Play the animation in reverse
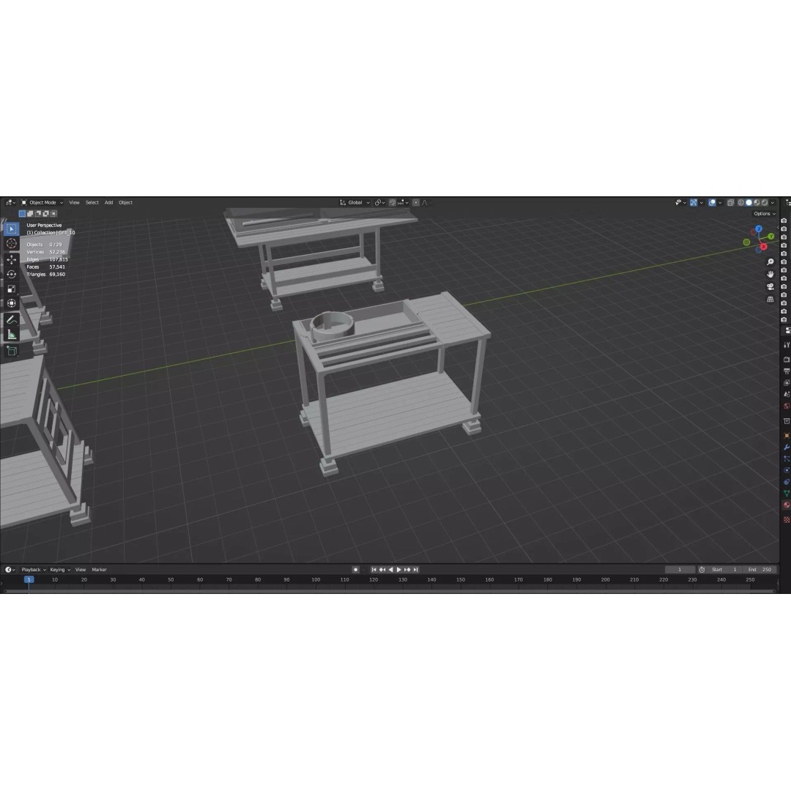The image size is (791, 791). (x=390, y=570)
